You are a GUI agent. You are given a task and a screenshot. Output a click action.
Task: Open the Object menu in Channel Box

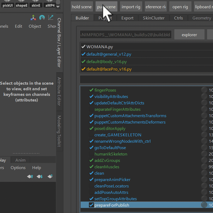click(x=35, y=26)
